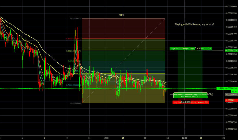Image resolution: width=238 pixels, height=140 pixels.
Task: Click the 0.382 Fib level label
Action: click(x=74, y=51)
